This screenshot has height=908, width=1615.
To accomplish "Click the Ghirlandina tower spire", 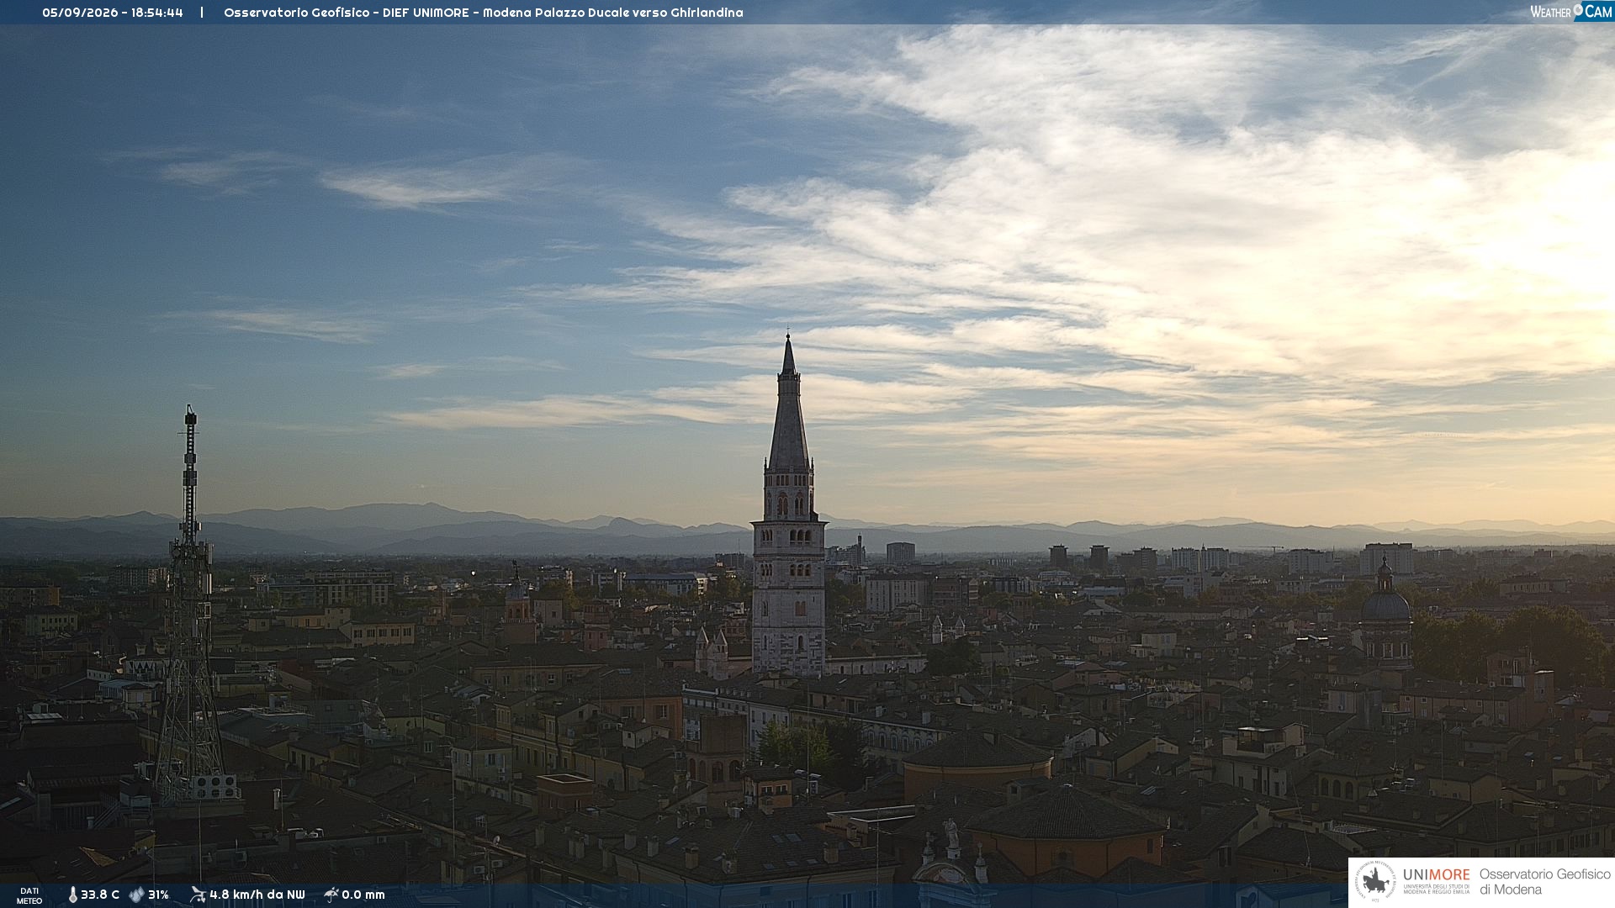I will point(788,404).
